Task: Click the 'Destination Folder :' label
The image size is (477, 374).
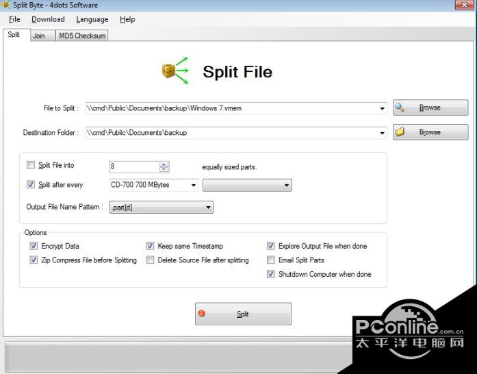Action: click(x=51, y=132)
